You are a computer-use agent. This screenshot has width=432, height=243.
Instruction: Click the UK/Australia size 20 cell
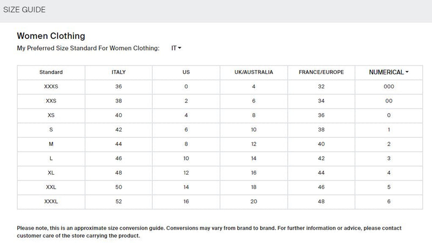[254, 202]
